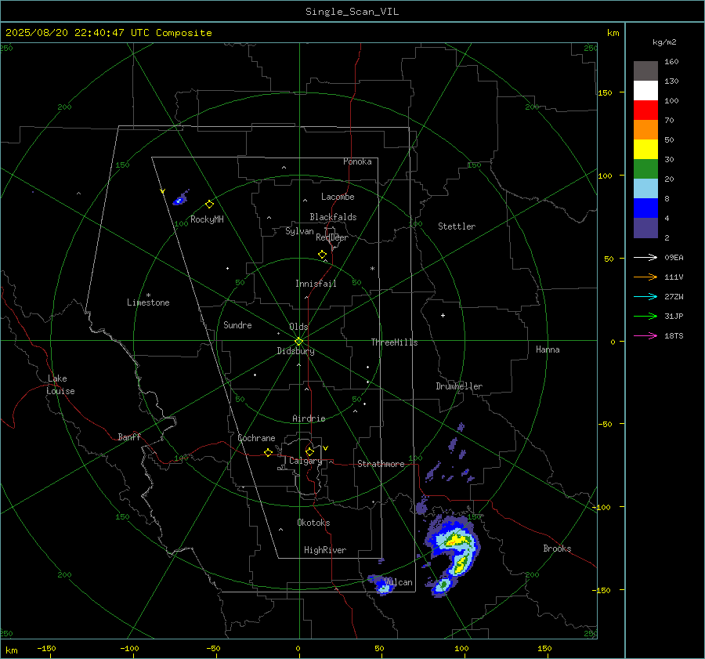The width and height of the screenshot is (705, 659).
Task: Select the orange 50–70 kg/m2 legend swatch
Action: coord(645,130)
